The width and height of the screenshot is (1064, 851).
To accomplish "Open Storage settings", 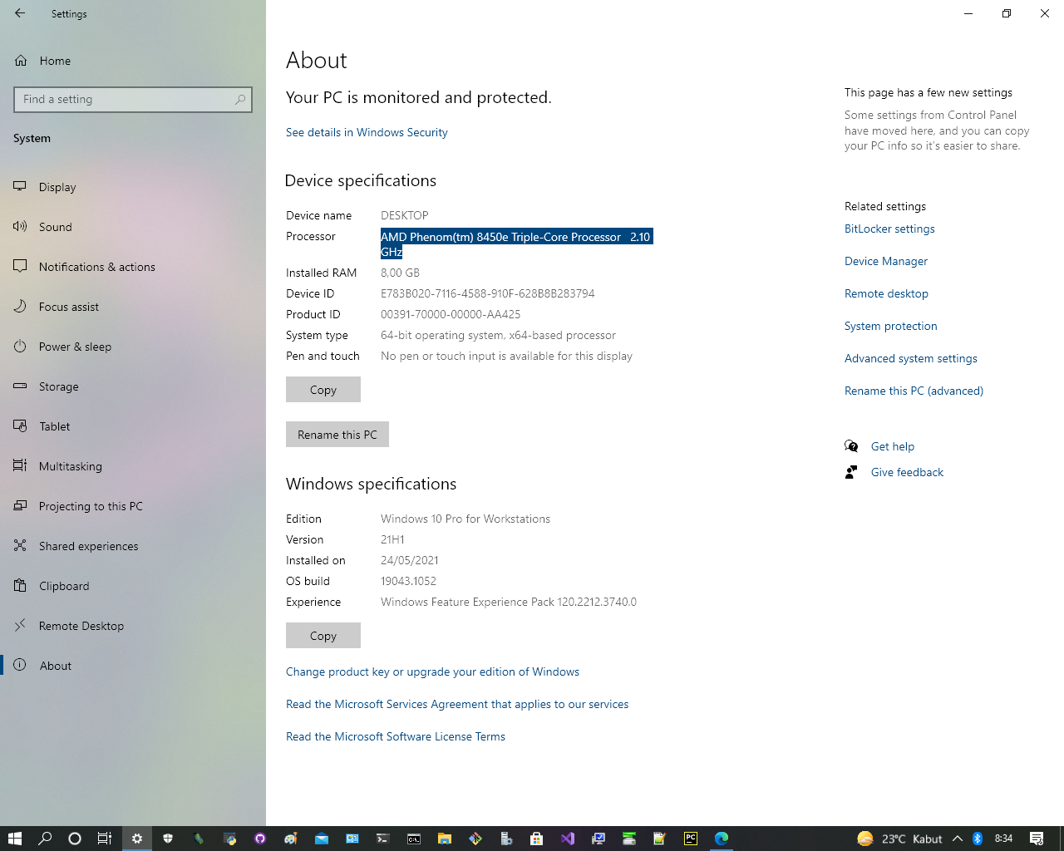I will coord(133,386).
